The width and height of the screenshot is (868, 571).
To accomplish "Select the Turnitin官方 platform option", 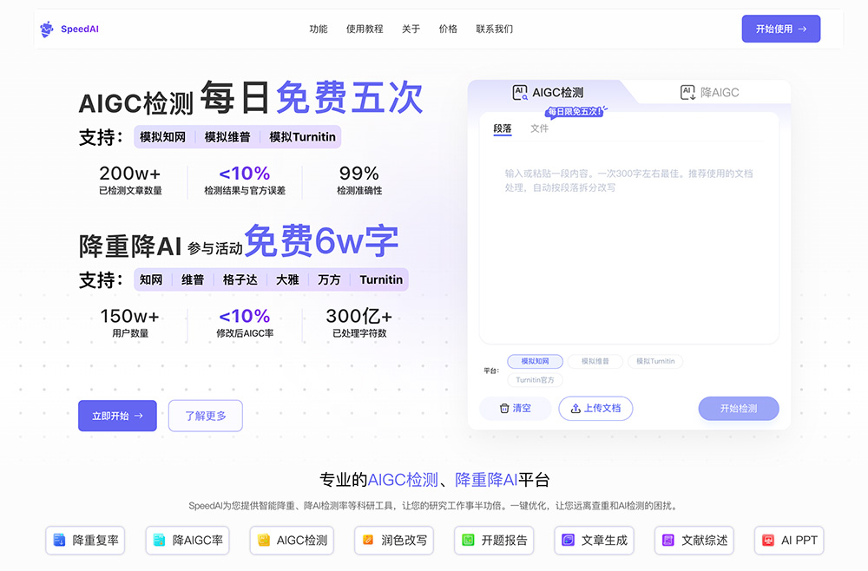I will pyautogui.click(x=535, y=380).
